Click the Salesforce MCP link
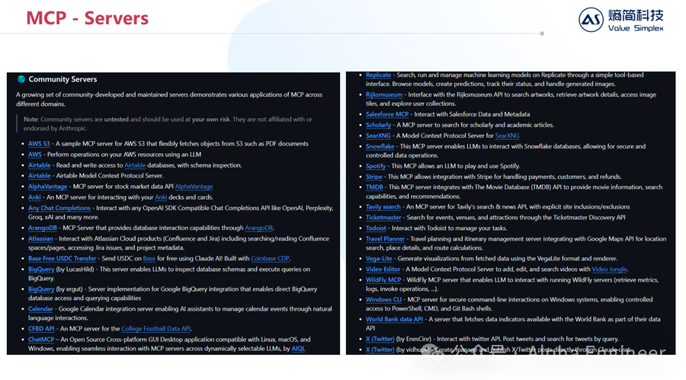Screen dimensions: 686x380 (x=387, y=114)
